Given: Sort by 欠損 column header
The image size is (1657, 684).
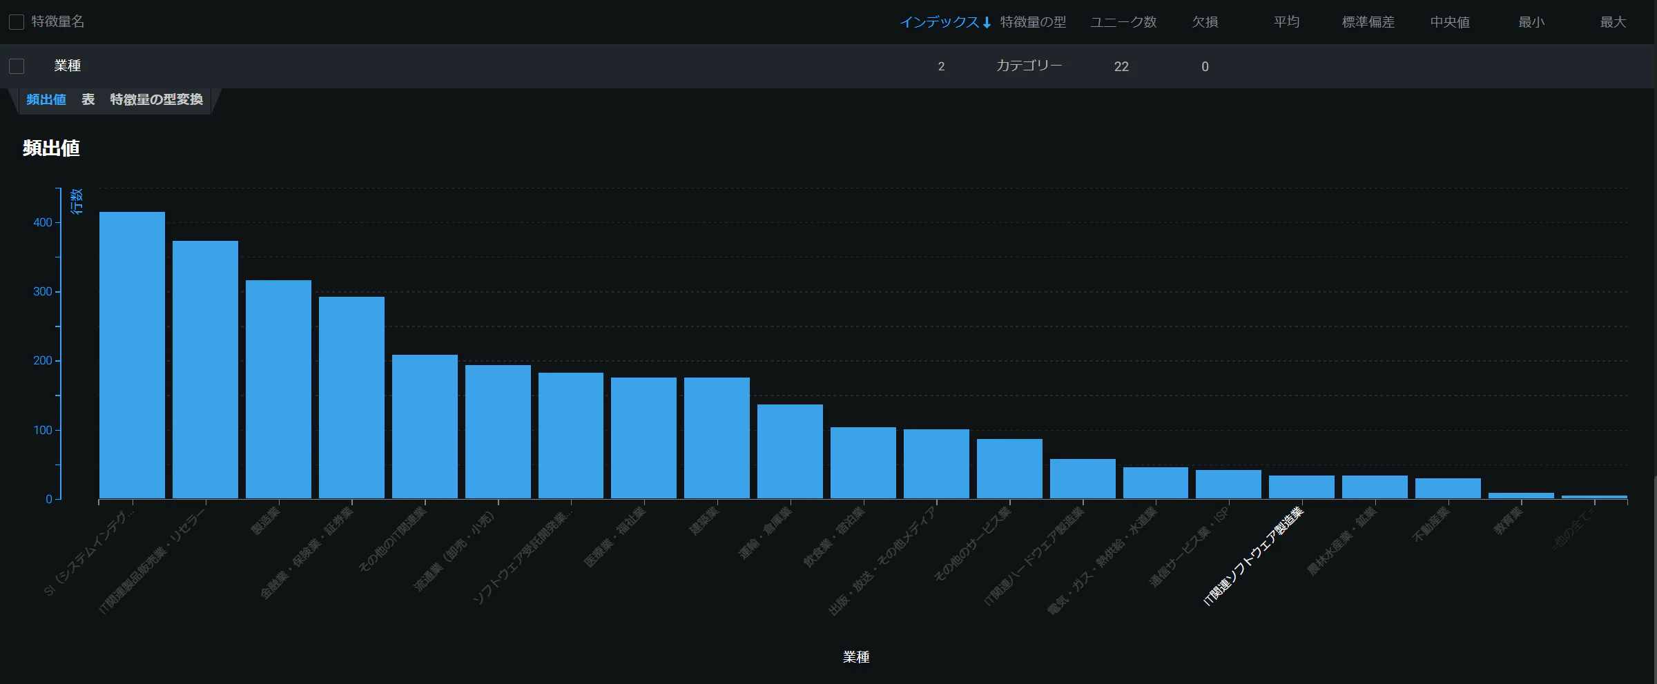Looking at the screenshot, I should tap(1205, 22).
